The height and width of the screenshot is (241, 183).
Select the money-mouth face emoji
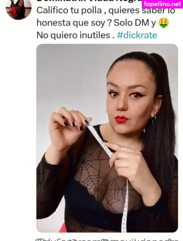click(163, 23)
